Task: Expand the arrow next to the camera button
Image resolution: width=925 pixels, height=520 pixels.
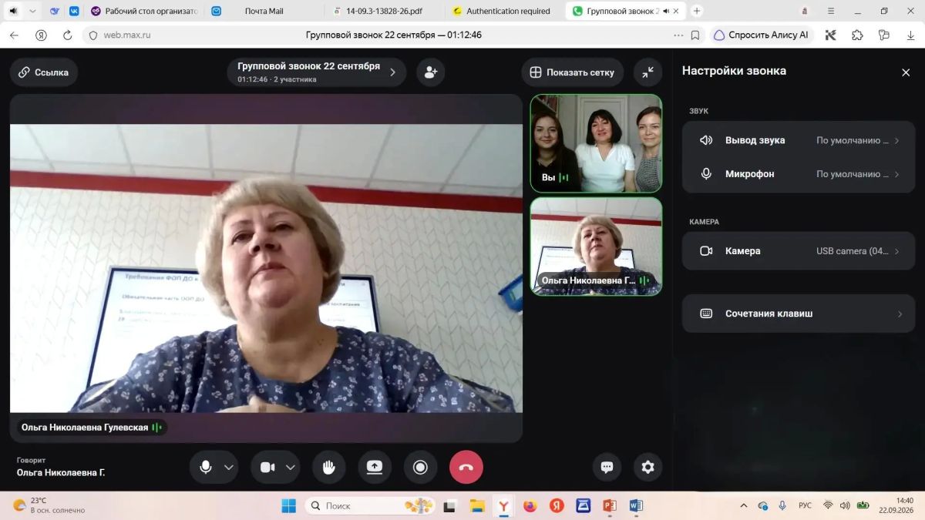Action: coord(291,467)
